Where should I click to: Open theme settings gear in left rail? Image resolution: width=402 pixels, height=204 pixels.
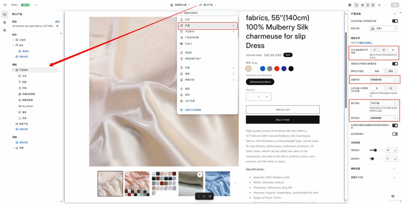click(x=5, y=22)
